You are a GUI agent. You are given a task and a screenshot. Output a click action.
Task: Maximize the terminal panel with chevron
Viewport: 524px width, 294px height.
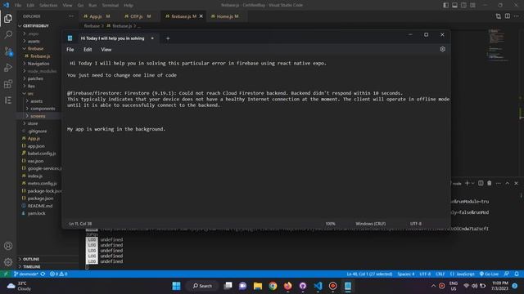(x=508, y=183)
